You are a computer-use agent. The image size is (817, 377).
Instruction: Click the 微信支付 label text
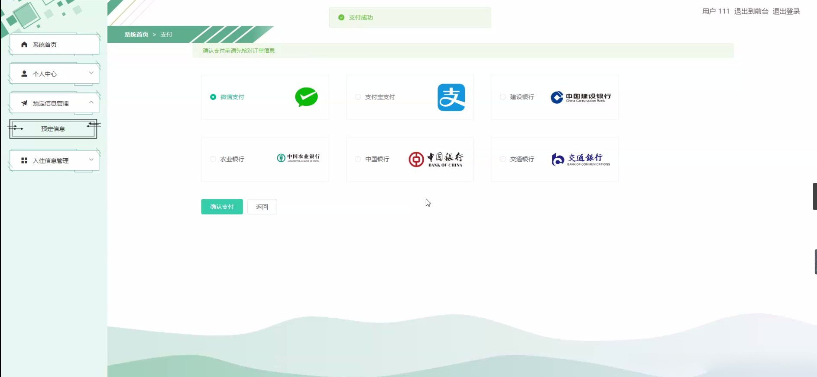[x=232, y=97]
